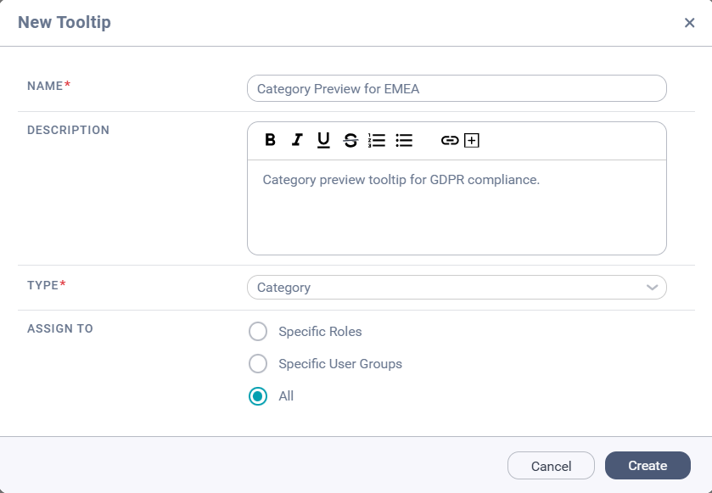
Task: Click the Cancel button
Action: (x=551, y=466)
